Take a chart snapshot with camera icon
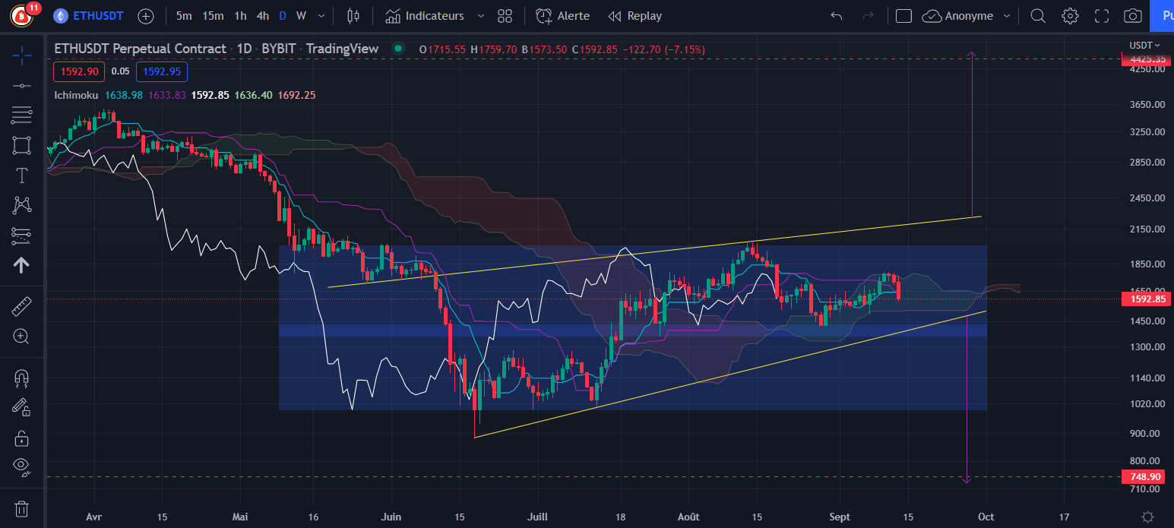This screenshot has width=1174, height=528. pos(1132,16)
